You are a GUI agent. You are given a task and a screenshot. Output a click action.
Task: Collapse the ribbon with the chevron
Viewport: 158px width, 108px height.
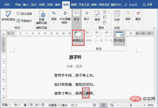pos(154,28)
